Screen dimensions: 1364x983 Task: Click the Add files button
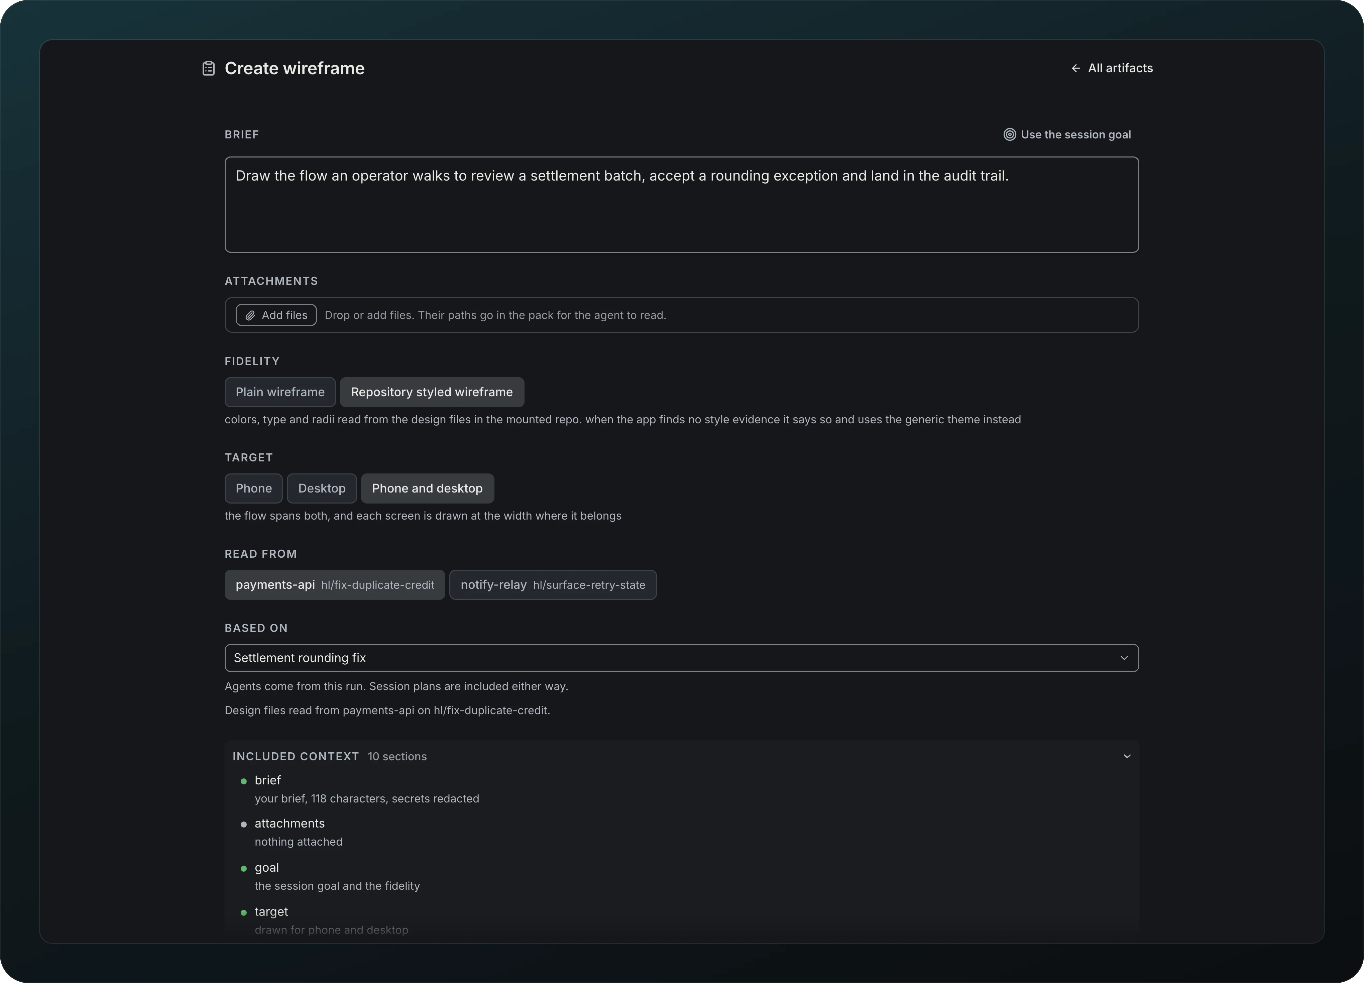coord(276,315)
